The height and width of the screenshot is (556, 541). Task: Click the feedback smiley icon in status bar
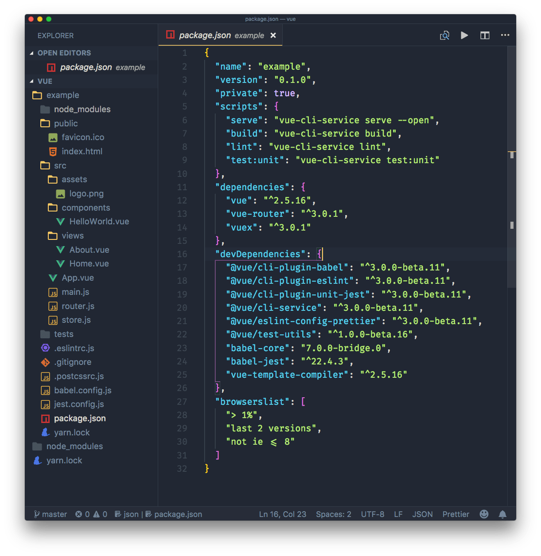tap(484, 514)
